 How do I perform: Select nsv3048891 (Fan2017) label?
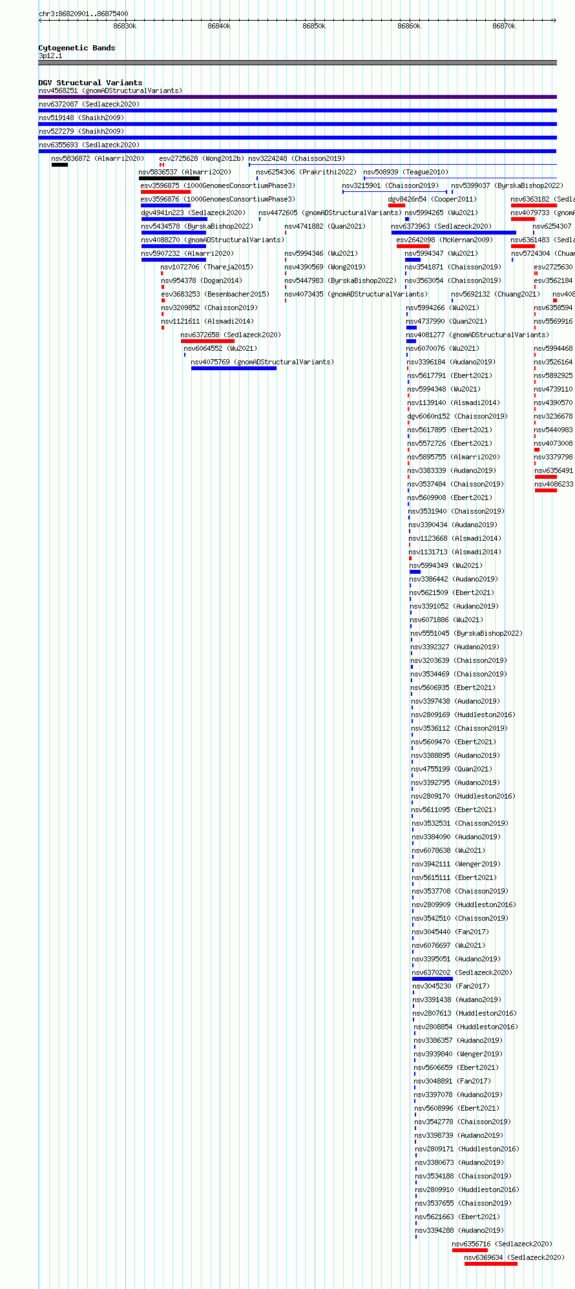452,1081
